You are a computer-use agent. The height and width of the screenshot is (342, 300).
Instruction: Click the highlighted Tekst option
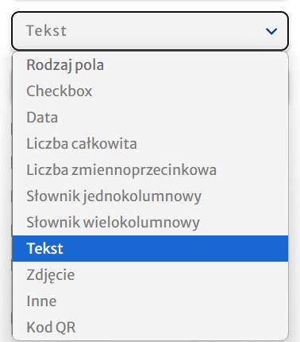click(x=150, y=248)
